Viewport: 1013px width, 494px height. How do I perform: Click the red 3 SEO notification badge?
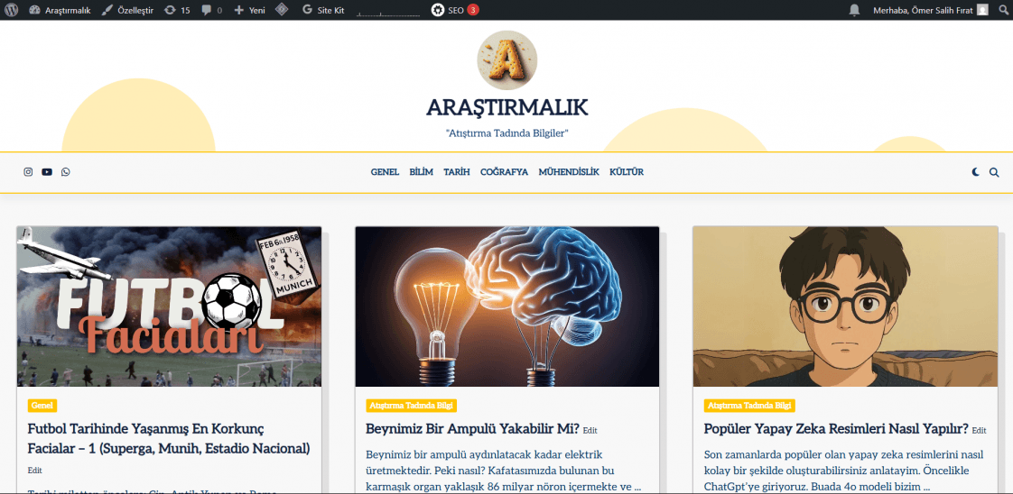[473, 10]
